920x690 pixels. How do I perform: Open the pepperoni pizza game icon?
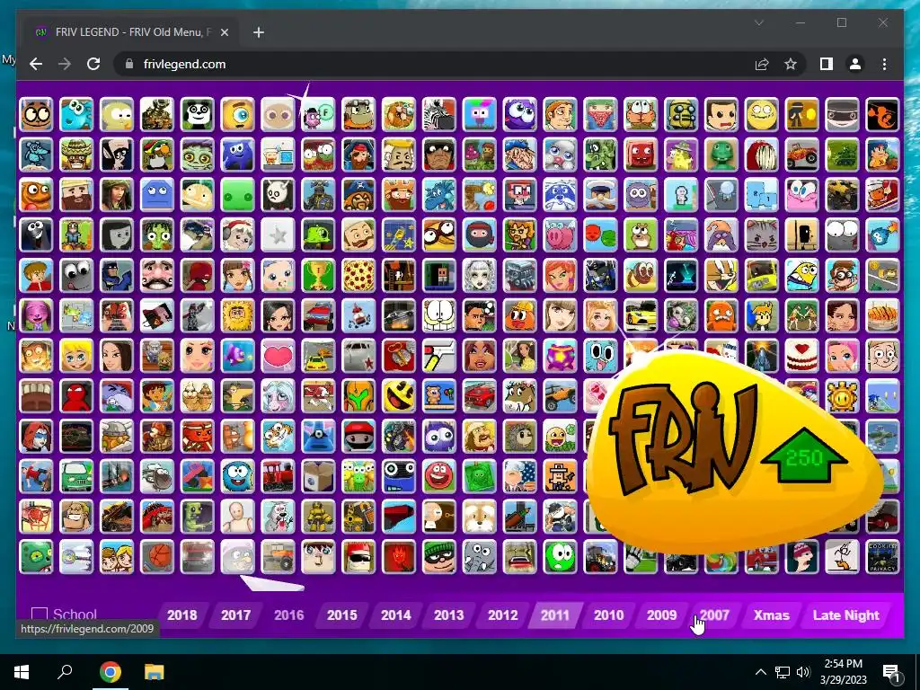point(358,275)
